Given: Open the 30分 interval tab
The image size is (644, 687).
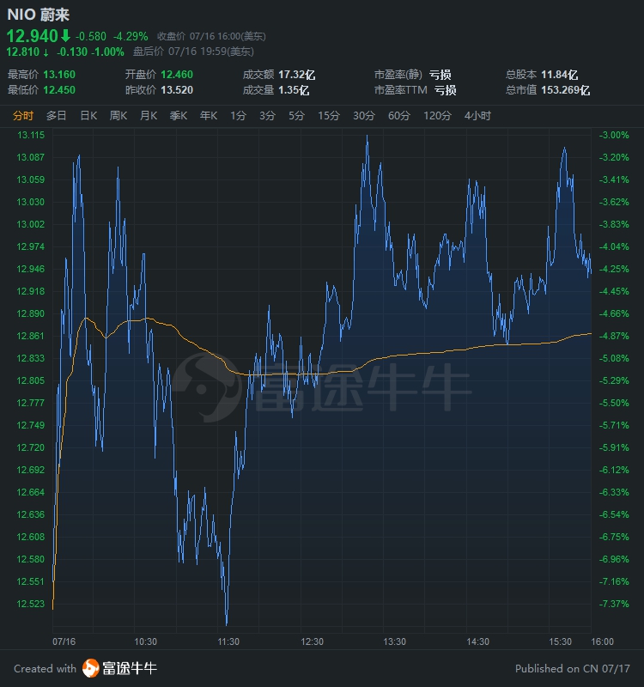Looking at the screenshot, I should (x=364, y=116).
